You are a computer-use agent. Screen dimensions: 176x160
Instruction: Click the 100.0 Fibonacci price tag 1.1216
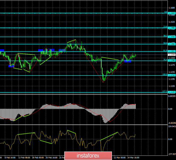172,75
